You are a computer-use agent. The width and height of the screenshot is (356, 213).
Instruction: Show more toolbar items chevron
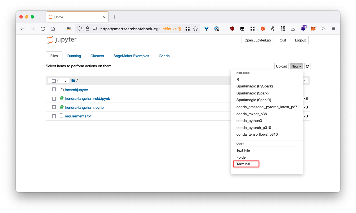click(323, 29)
